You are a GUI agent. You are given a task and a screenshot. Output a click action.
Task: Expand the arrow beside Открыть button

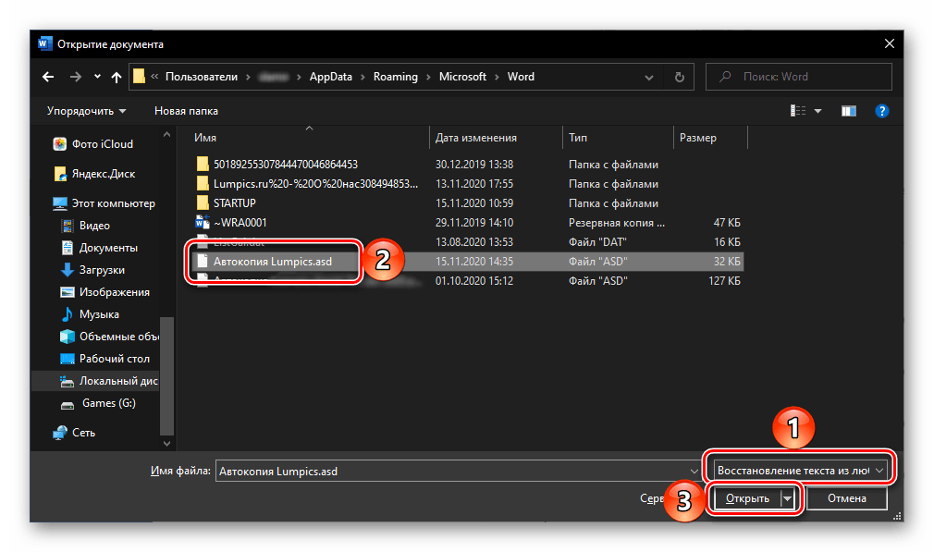[x=788, y=498]
